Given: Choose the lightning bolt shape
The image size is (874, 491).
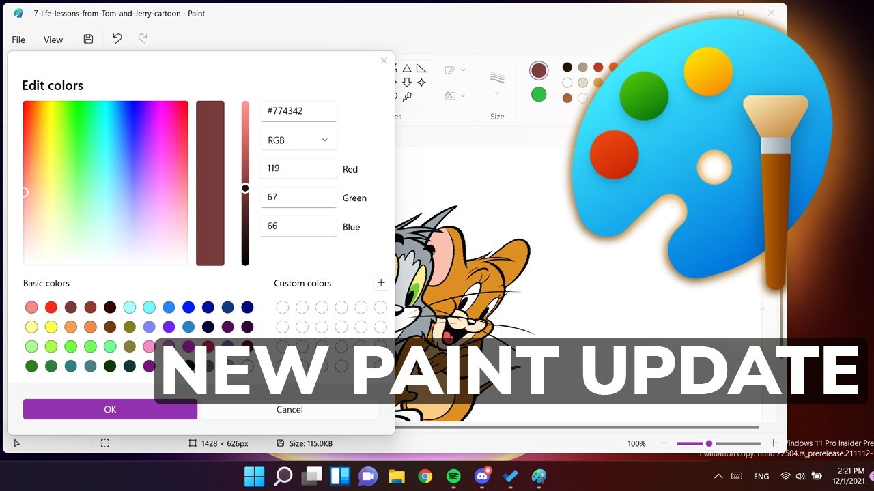Looking at the screenshot, I should (x=408, y=97).
